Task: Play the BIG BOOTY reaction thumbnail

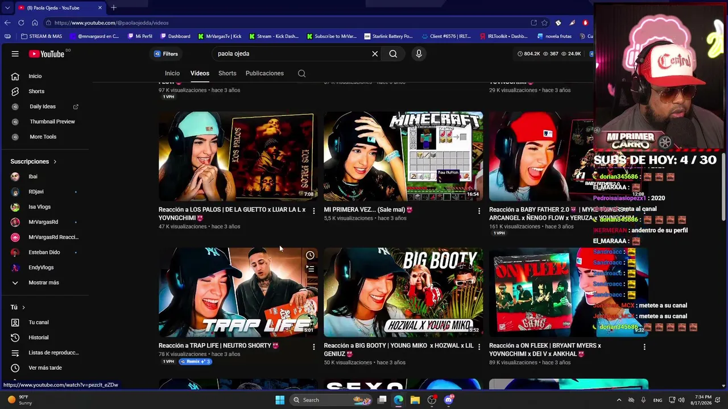Action: click(403, 292)
